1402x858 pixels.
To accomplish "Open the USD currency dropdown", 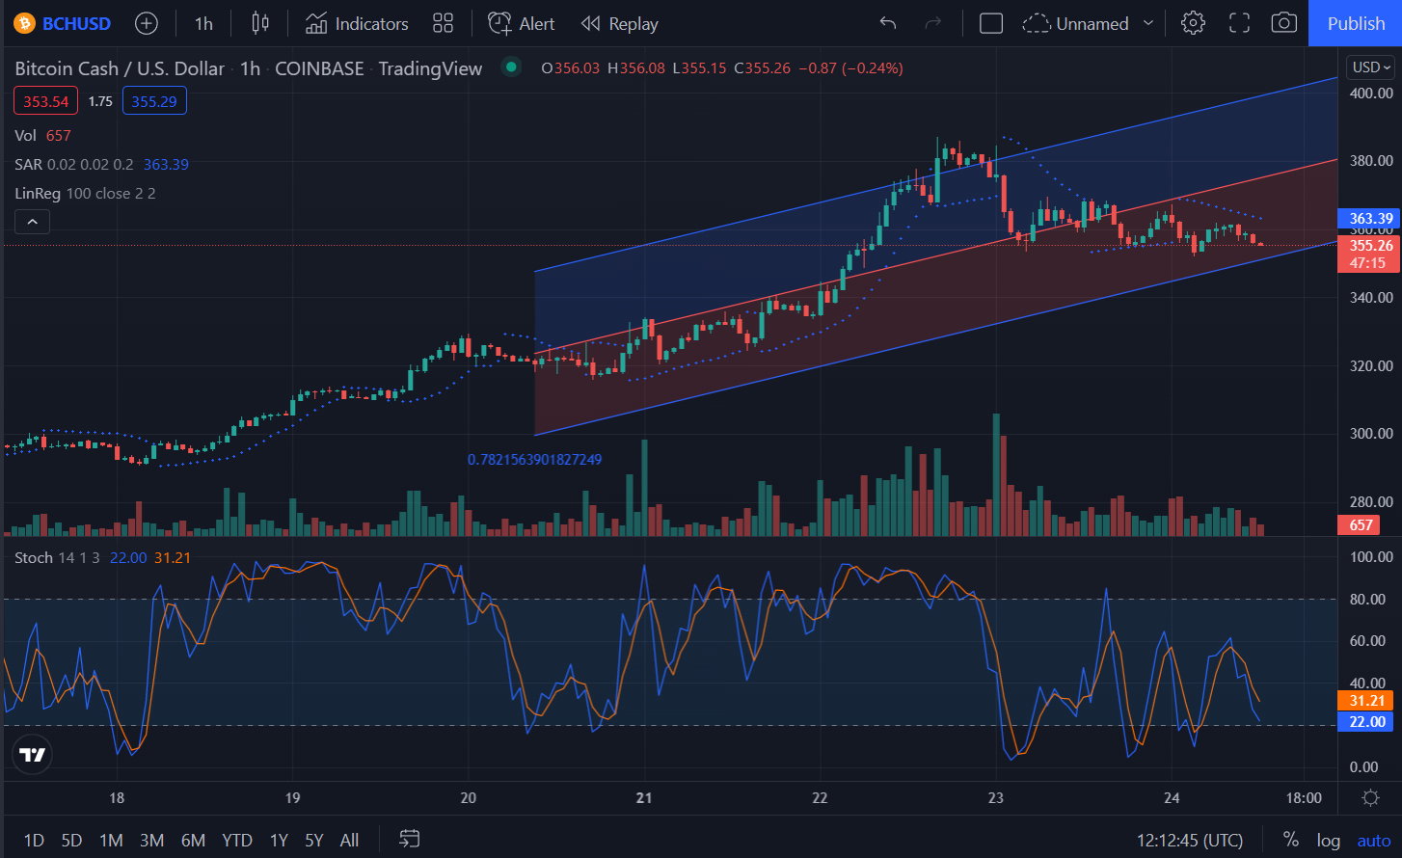I will point(1372,67).
